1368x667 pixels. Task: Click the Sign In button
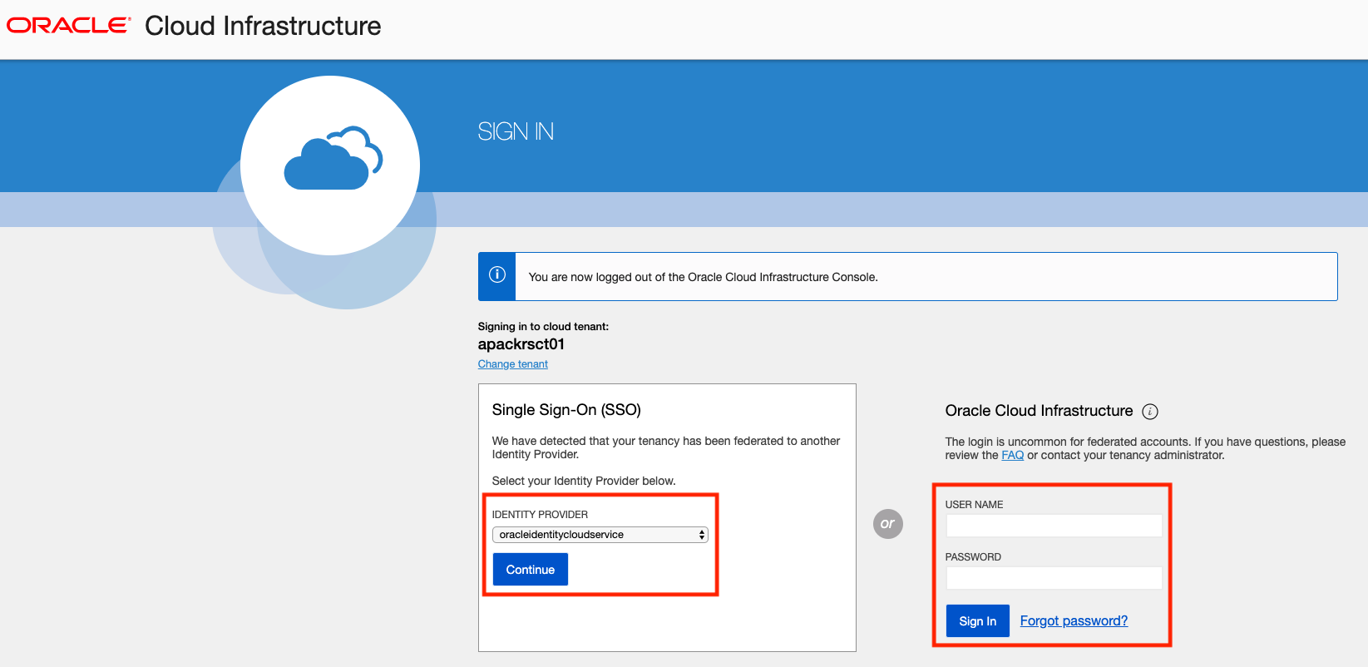[x=978, y=621]
